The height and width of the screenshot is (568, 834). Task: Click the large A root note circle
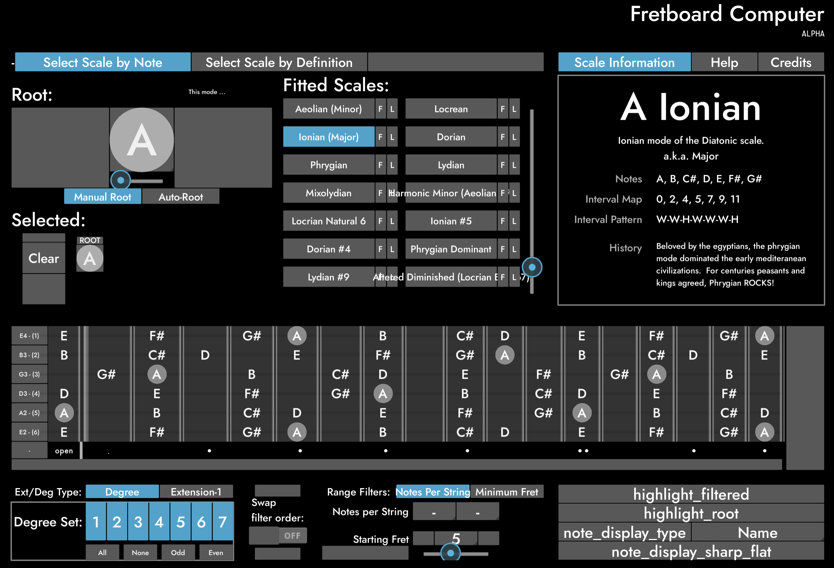tap(141, 140)
